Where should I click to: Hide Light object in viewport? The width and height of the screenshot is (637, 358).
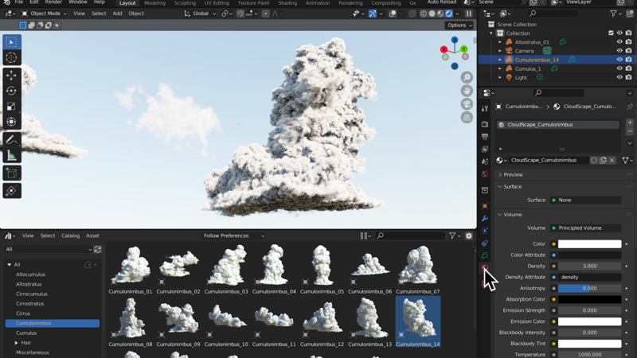pyautogui.click(x=619, y=77)
